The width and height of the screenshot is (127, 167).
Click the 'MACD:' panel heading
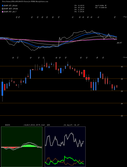tap(7, 125)
